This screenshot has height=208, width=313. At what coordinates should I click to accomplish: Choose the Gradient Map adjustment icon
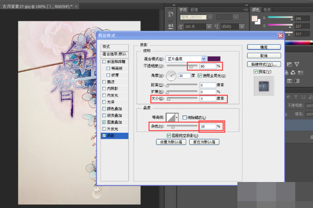pos(297,81)
